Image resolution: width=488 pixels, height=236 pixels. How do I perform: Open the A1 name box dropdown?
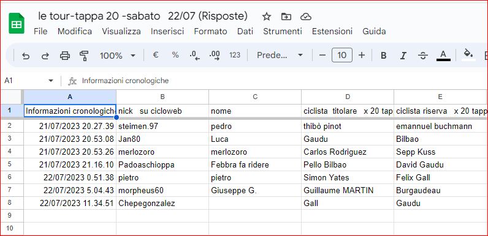(x=51, y=81)
